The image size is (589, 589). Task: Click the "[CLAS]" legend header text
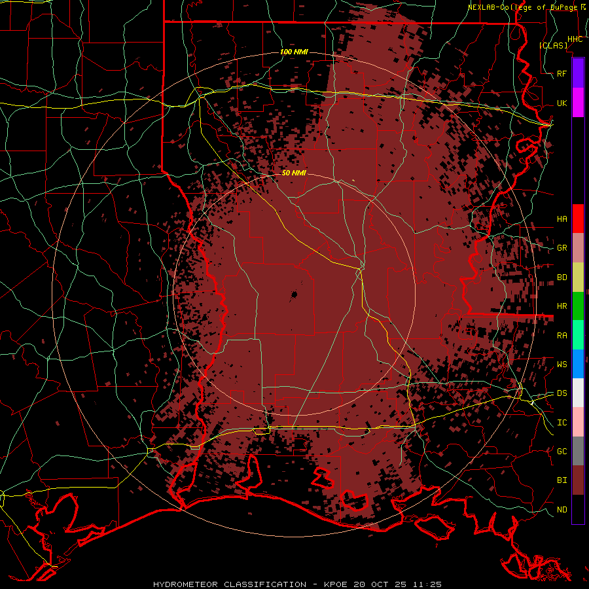553,45
